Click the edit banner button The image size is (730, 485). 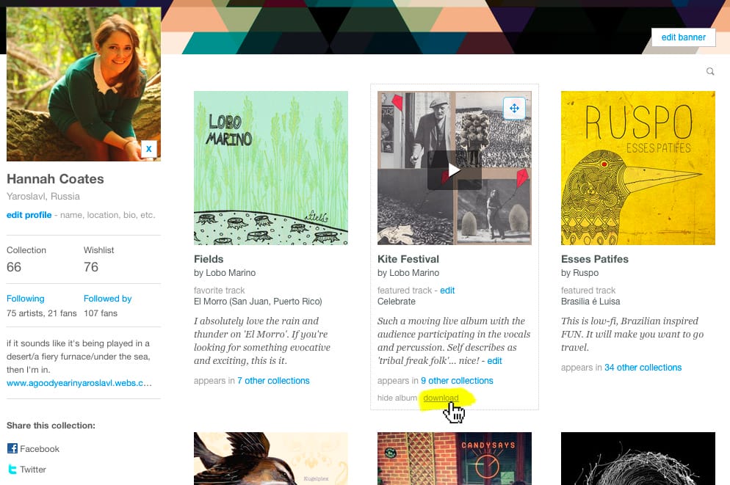[x=683, y=37]
